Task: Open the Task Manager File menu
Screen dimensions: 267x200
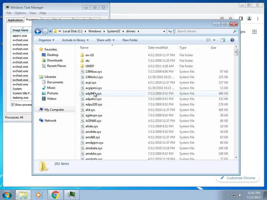Action: 9,13
